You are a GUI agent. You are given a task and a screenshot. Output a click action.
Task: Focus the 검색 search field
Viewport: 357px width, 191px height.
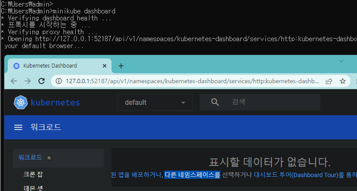pos(260,102)
